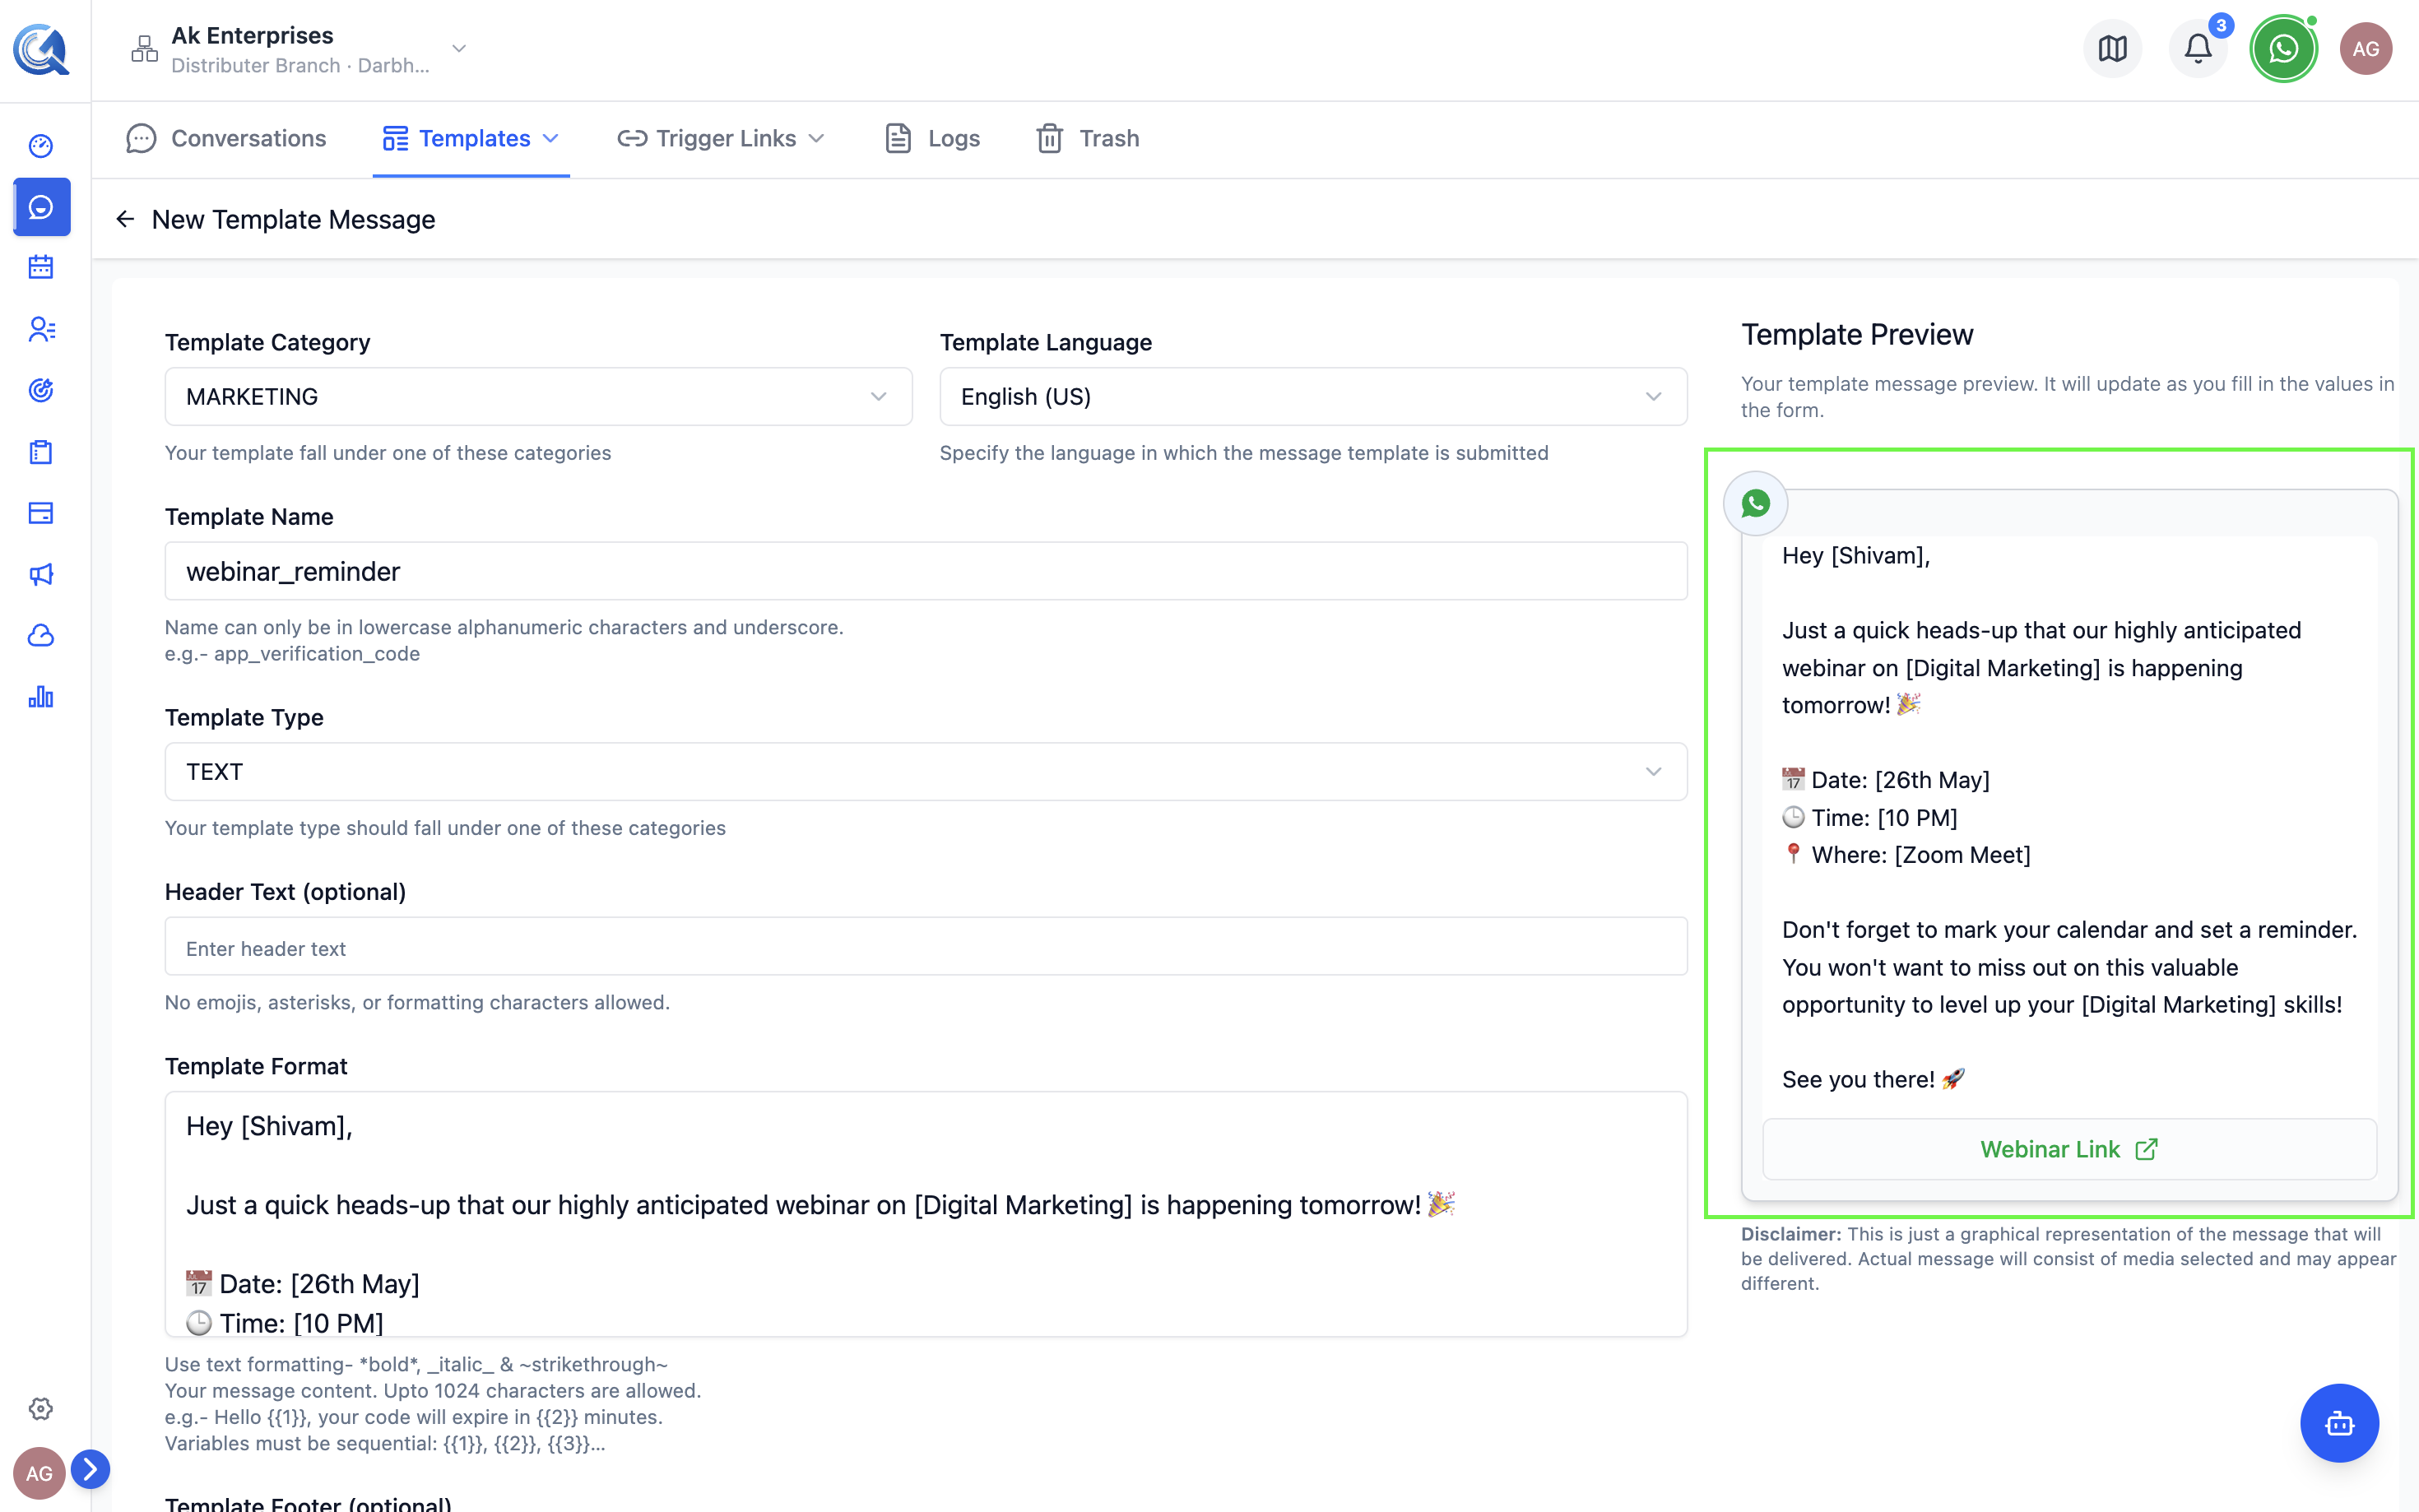The height and width of the screenshot is (1512, 2419).
Task: Open the chat messaging icon in sidebar
Action: [41, 207]
